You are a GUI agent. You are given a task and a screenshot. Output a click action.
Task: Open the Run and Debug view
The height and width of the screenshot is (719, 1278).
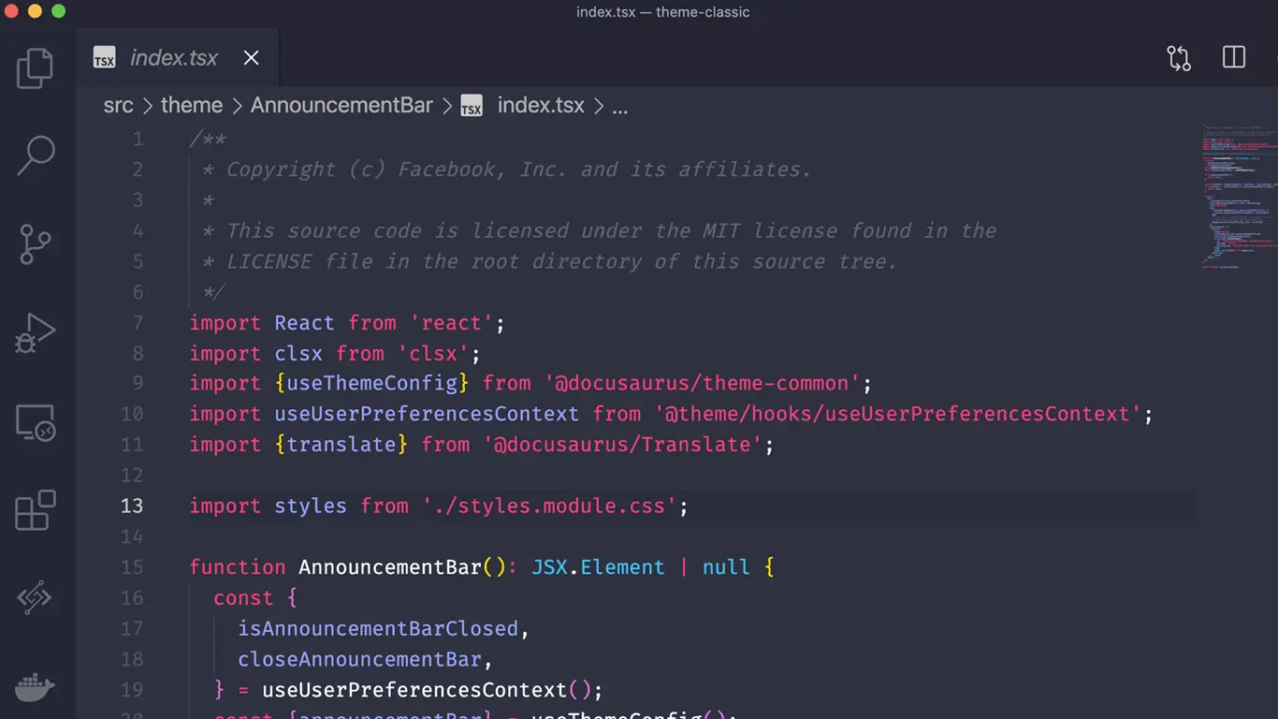pos(36,333)
